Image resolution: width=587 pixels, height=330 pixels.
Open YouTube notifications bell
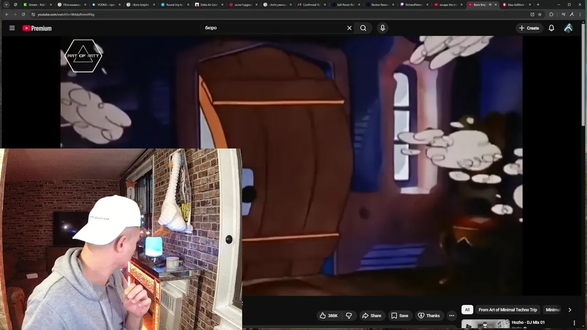point(551,28)
